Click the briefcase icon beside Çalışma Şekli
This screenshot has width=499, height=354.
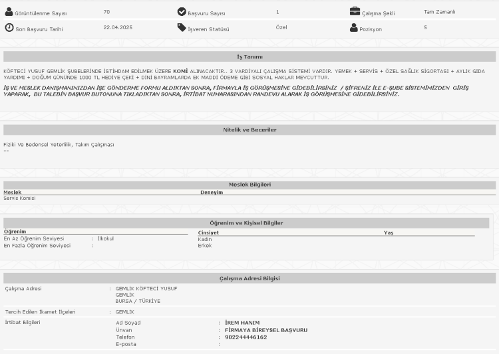coord(355,12)
